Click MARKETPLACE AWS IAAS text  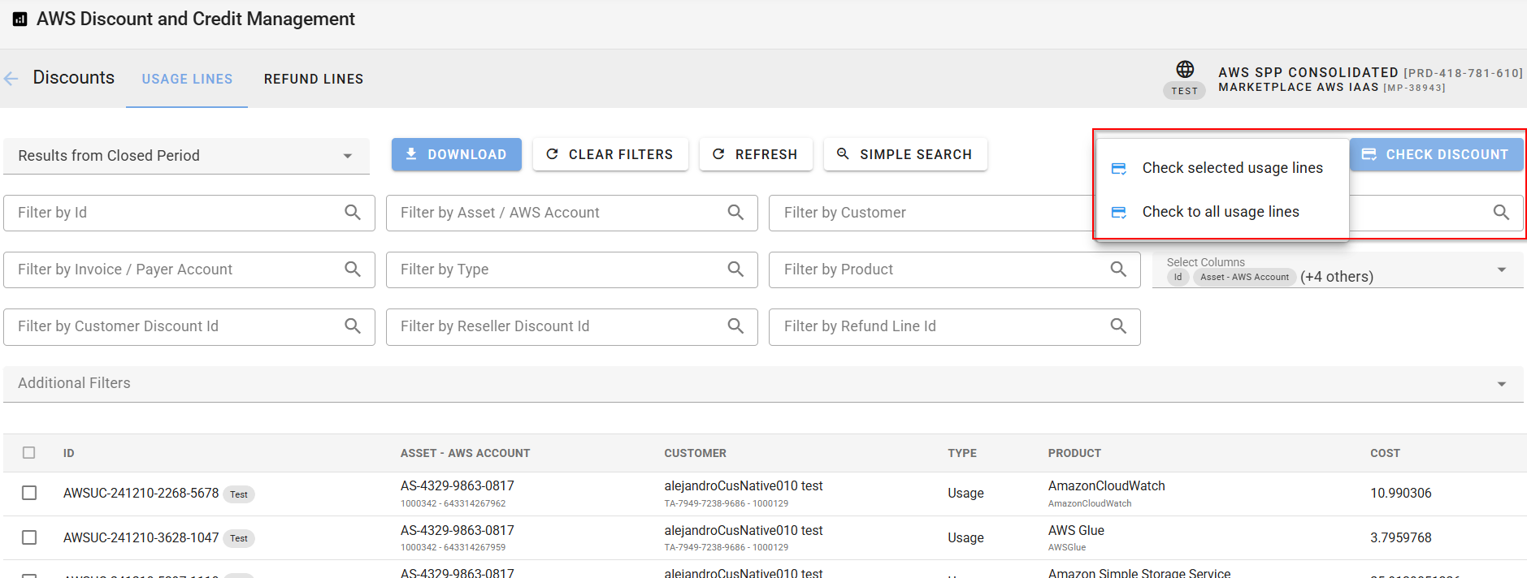pos(1298,87)
